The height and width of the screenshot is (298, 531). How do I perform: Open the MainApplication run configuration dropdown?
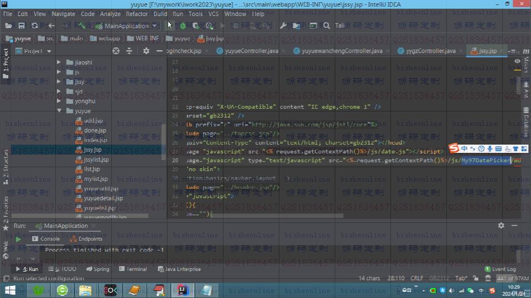tap(126, 26)
